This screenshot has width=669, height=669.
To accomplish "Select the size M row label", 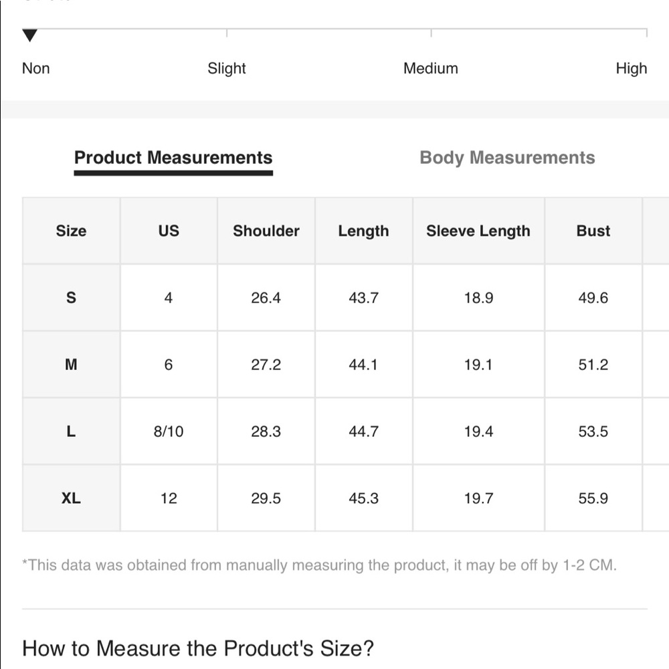I will tap(72, 365).
